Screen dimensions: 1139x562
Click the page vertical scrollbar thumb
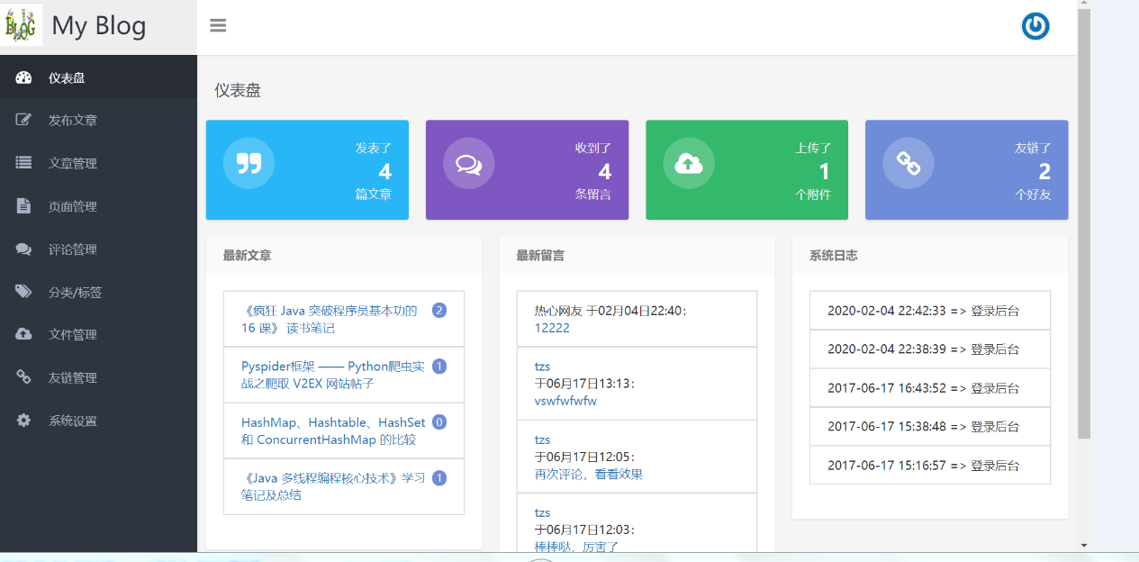(x=1084, y=225)
